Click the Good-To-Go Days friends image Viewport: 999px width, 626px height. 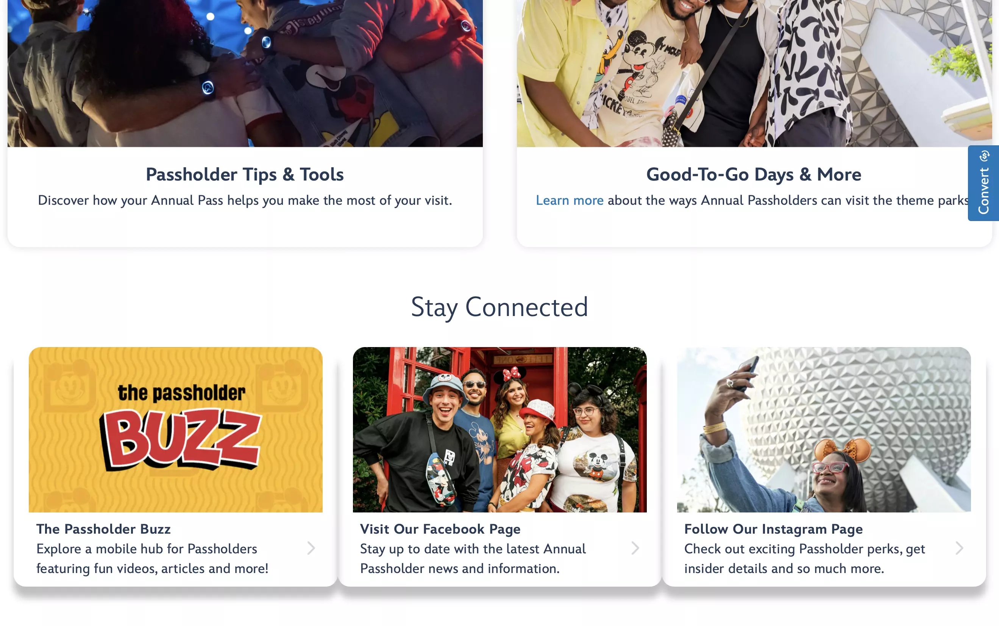click(754, 73)
